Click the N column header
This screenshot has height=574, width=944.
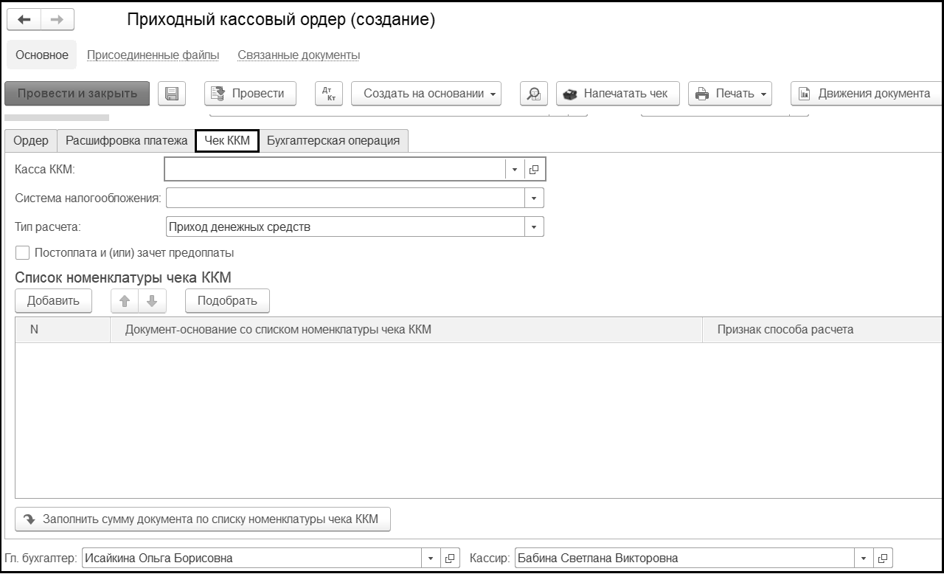(63, 330)
